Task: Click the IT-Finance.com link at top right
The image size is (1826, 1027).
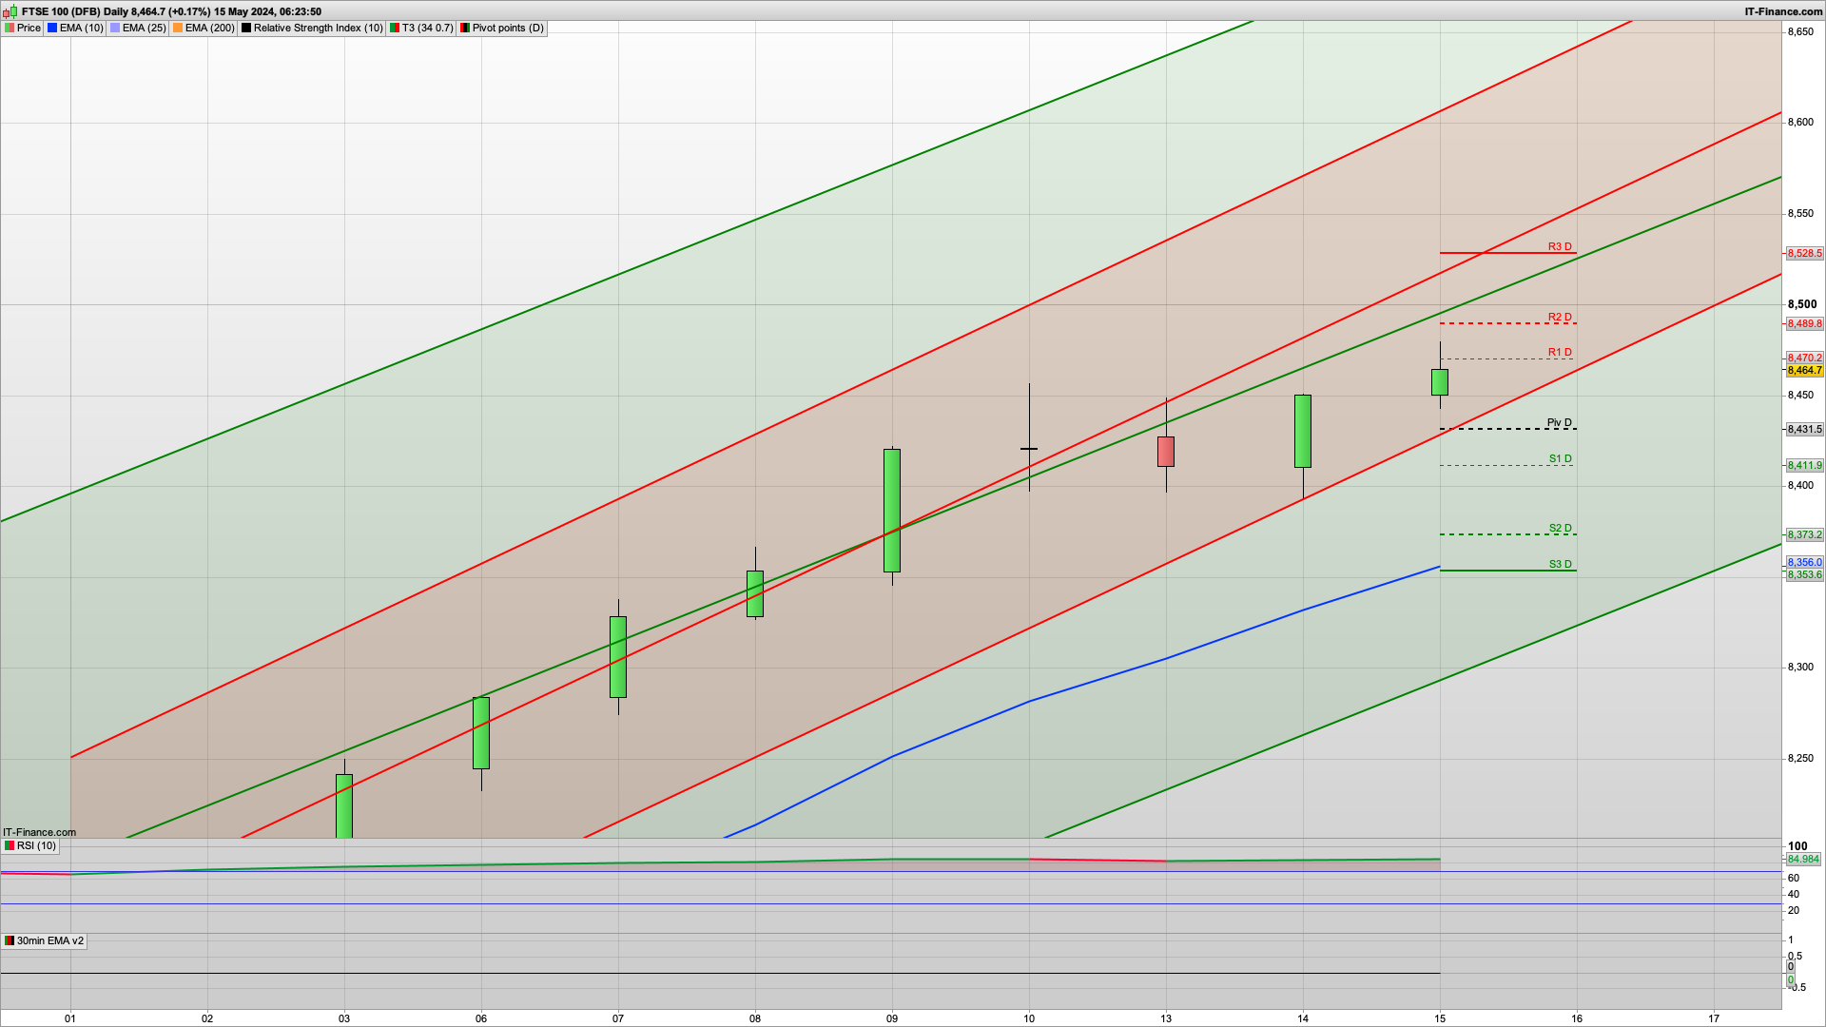Action: pyautogui.click(x=1783, y=11)
